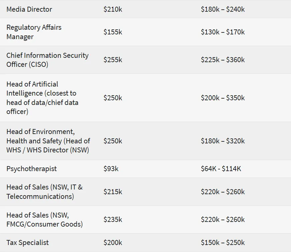Click the $215k salary value
291x252 pixels.
(x=113, y=192)
